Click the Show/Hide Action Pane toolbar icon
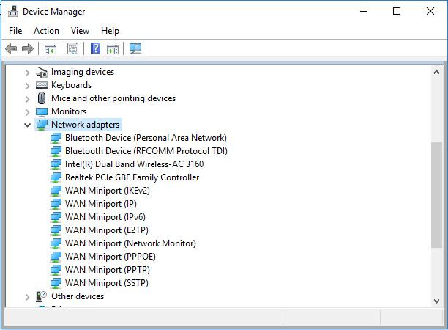448x330 pixels. tap(113, 49)
